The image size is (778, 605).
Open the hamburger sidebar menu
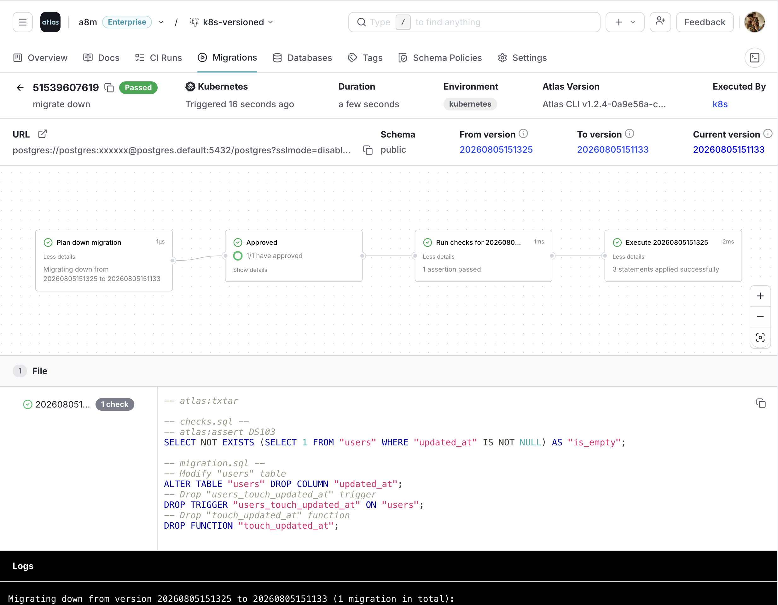click(22, 22)
